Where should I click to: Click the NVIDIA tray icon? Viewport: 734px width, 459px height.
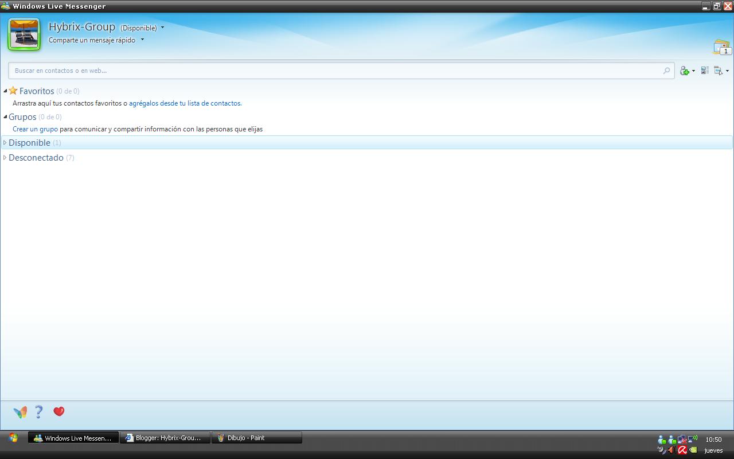point(693,450)
